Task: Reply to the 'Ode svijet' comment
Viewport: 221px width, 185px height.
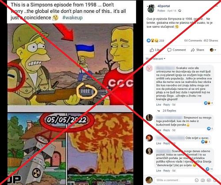Action: 167,143
